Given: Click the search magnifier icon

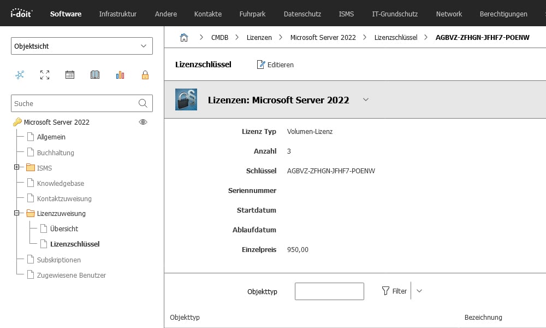Looking at the screenshot, I should click(x=143, y=103).
